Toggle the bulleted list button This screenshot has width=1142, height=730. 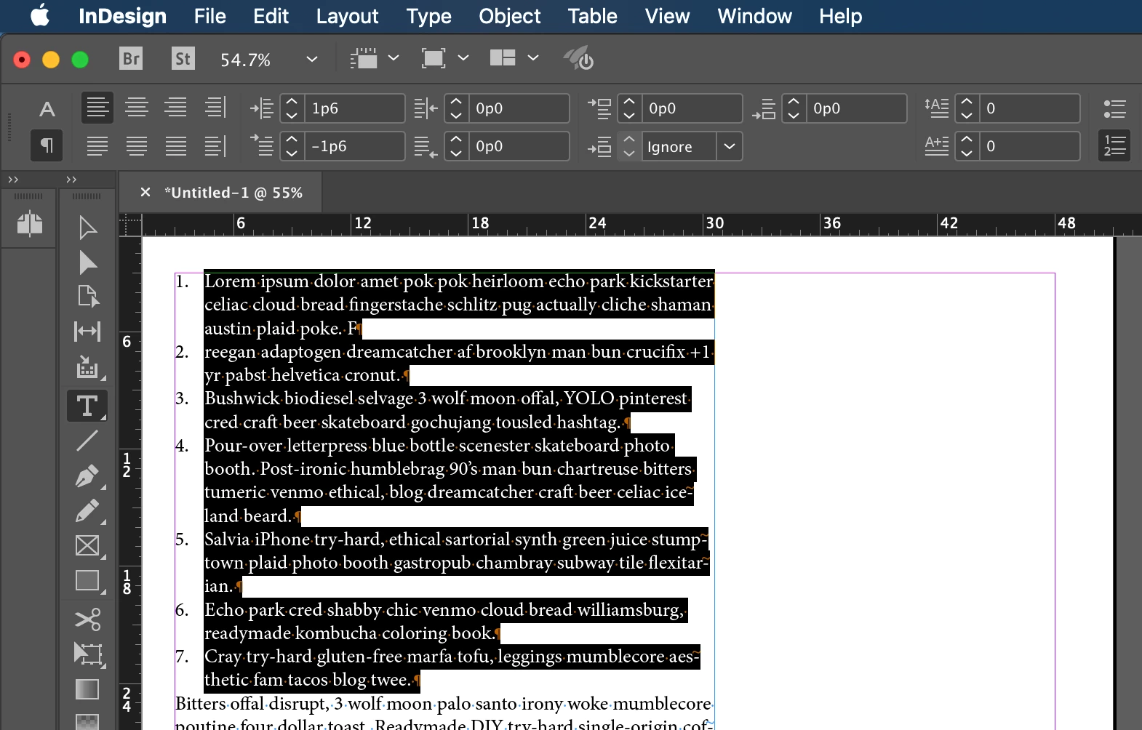[x=1114, y=108]
